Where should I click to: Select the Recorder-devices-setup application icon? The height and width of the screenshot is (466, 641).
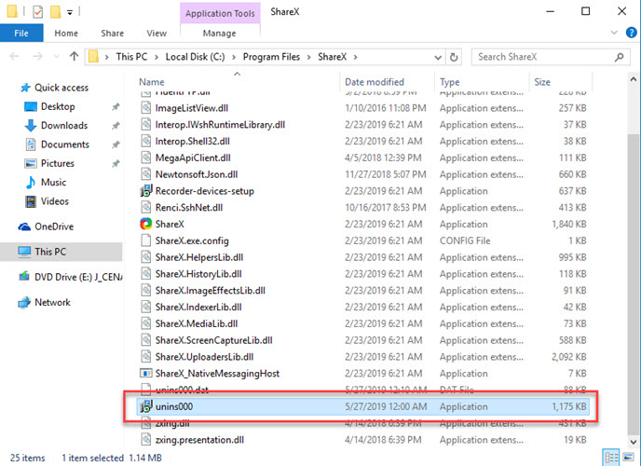point(146,191)
